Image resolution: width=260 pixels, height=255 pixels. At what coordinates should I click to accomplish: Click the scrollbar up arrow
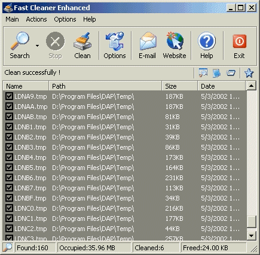(251, 86)
